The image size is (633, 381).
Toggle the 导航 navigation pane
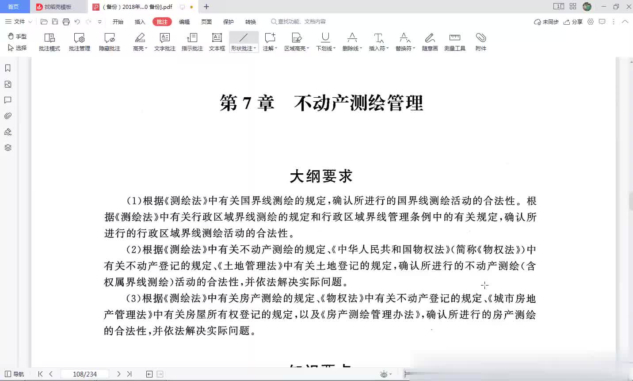[x=15, y=374]
